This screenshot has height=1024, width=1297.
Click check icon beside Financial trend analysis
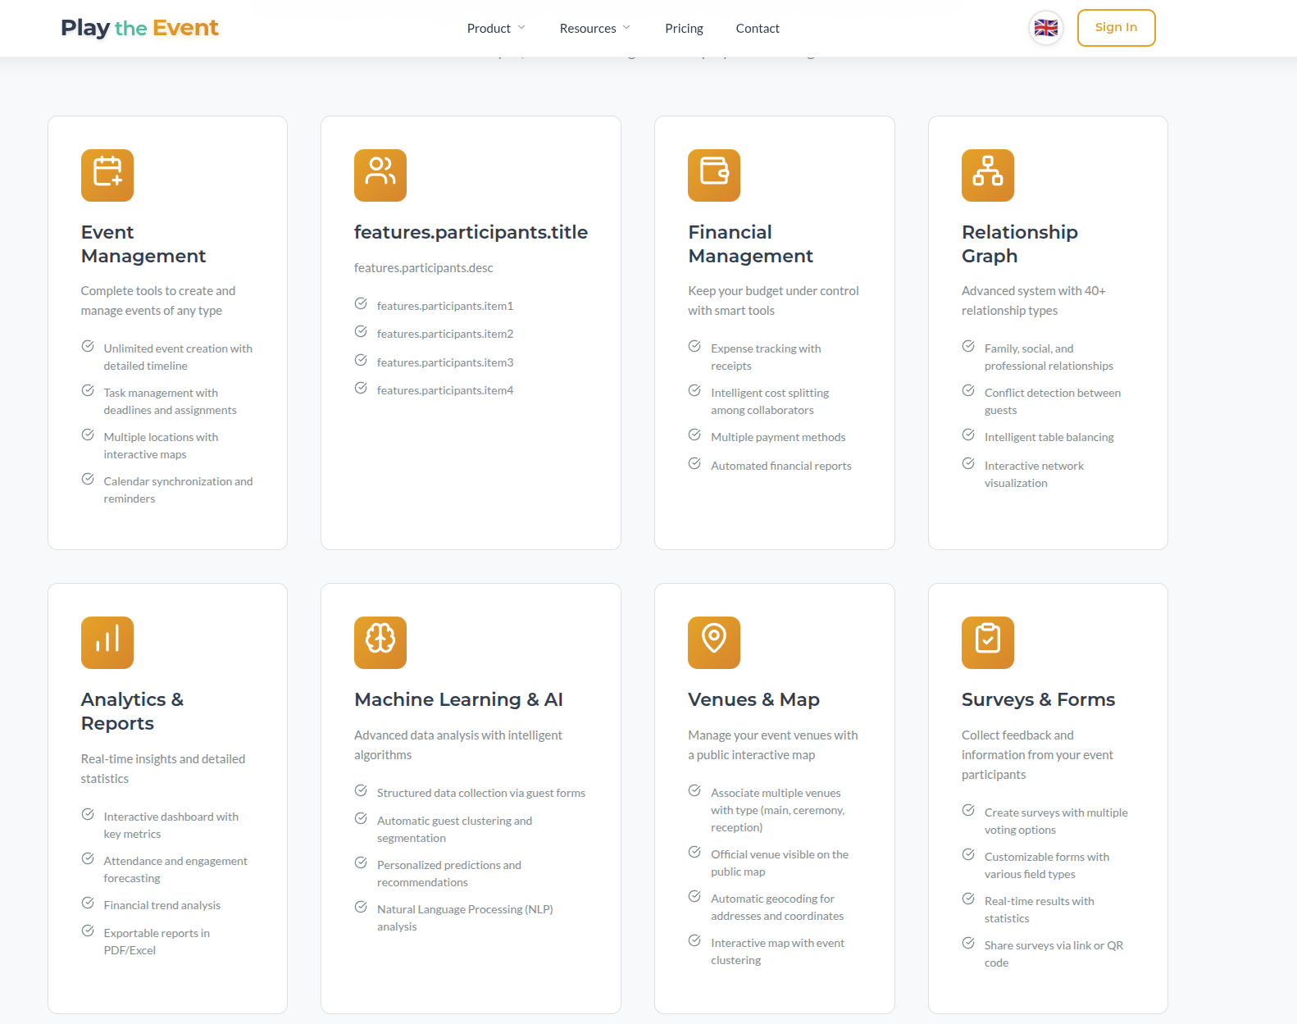tap(88, 903)
